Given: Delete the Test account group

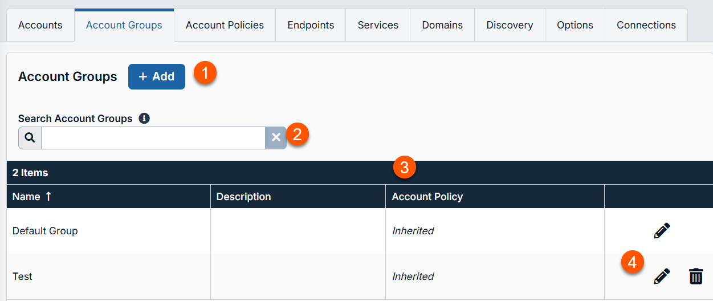Looking at the screenshot, I should [x=695, y=276].
